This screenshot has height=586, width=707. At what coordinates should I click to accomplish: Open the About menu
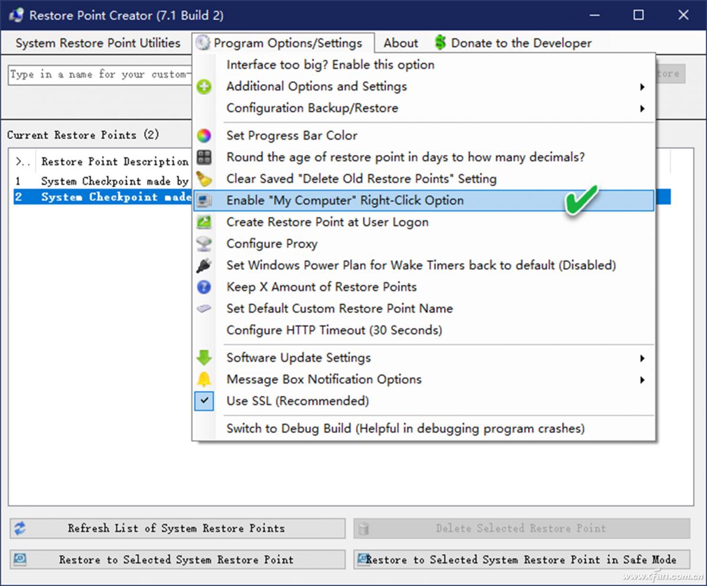coord(401,44)
